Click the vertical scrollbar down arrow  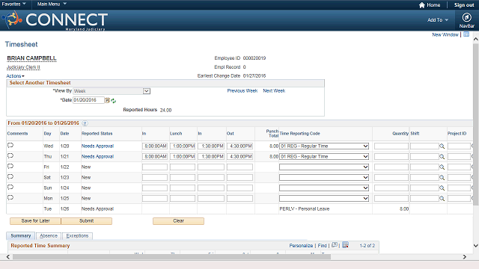point(476,246)
